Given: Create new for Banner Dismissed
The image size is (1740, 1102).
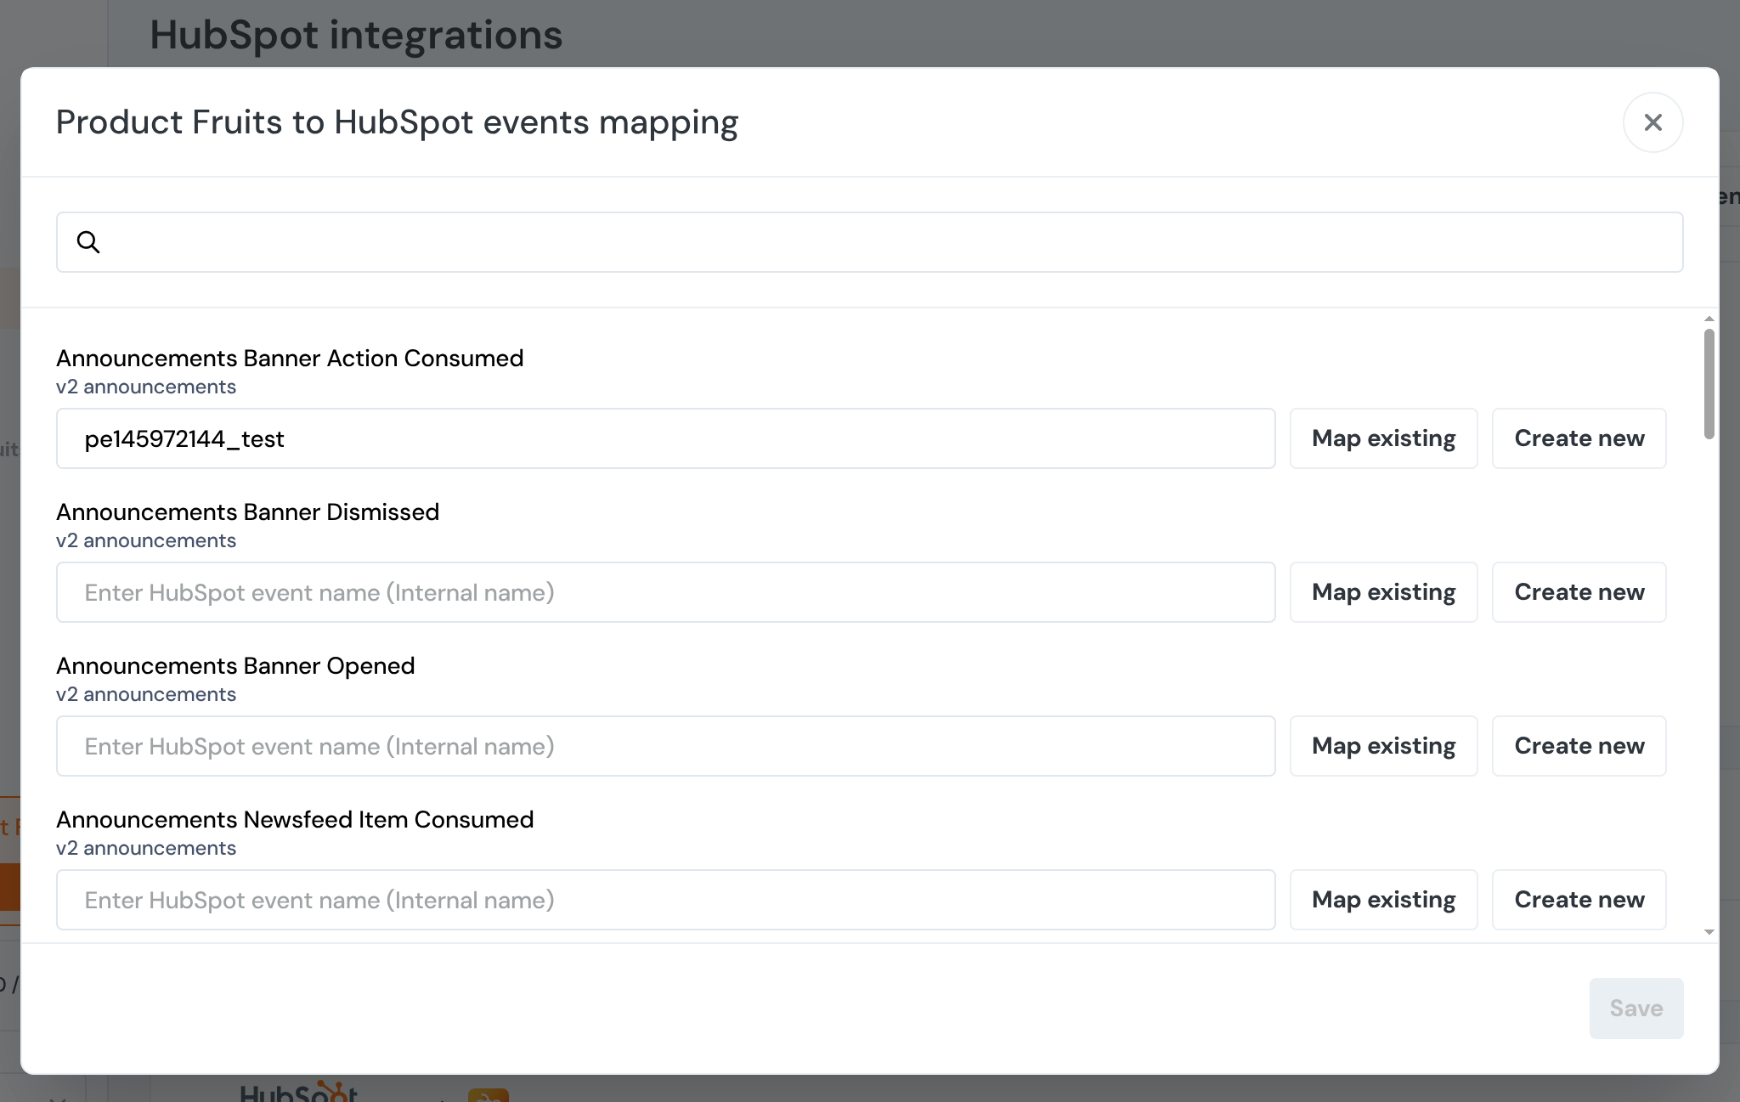Looking at the screenshot, I should [1579, 592].
